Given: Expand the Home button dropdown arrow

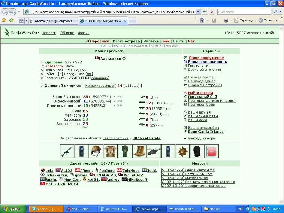Looking at the screenshot, I should coord(208,20).
